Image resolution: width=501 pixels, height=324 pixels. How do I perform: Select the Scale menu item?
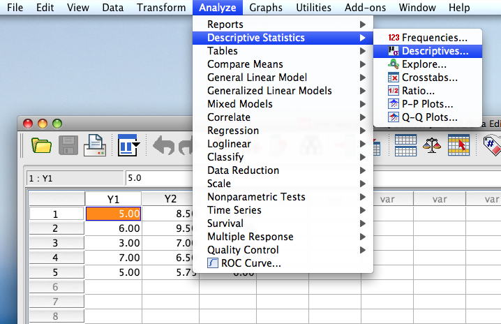click(283, 184)
